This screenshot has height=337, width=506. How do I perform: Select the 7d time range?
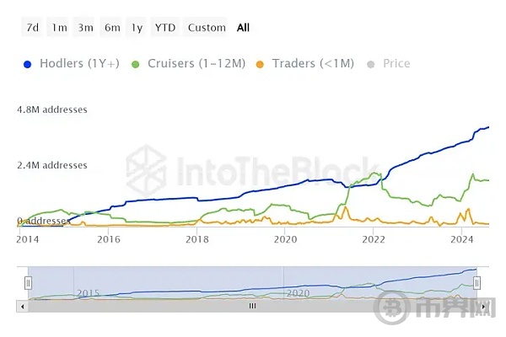click(32, 27)
